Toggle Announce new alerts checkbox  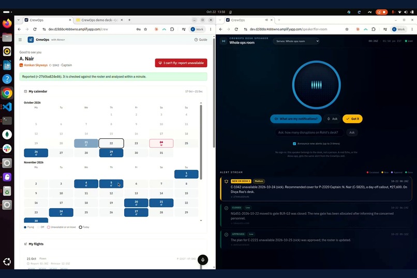[x=294, y=143]
